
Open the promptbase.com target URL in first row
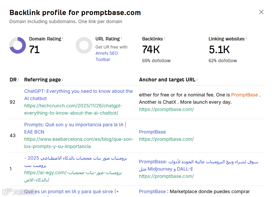point(166,109)
